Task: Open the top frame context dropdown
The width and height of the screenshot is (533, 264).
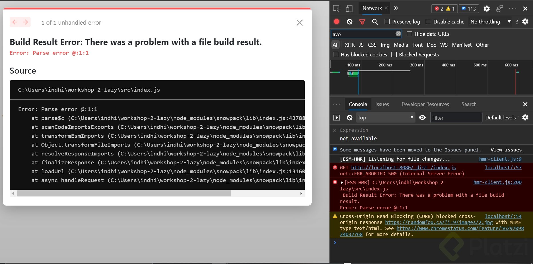Action: coord(385,117)
